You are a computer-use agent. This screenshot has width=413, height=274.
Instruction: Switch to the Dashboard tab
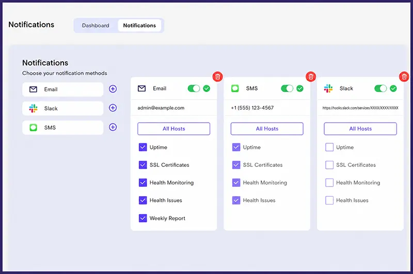96,25
